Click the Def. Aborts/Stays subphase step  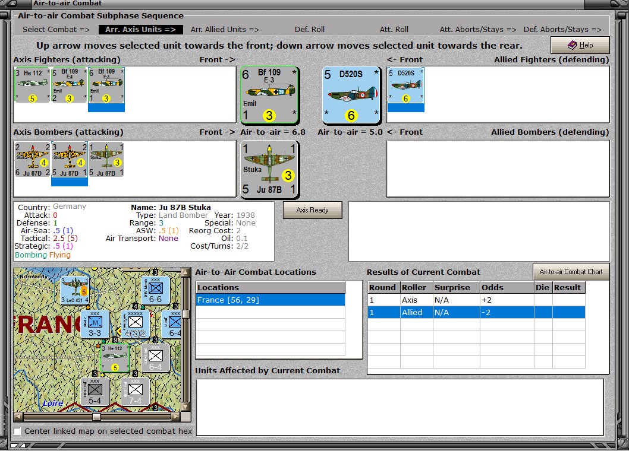click(x=562, y=30)
